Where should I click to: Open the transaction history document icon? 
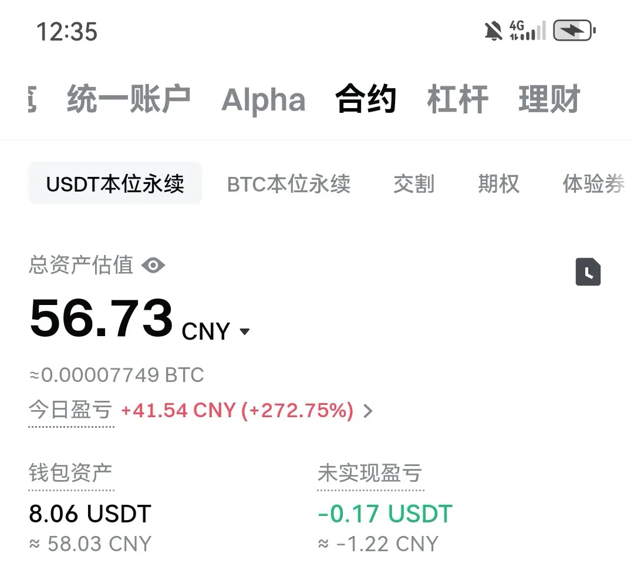[x=588, y=271]
